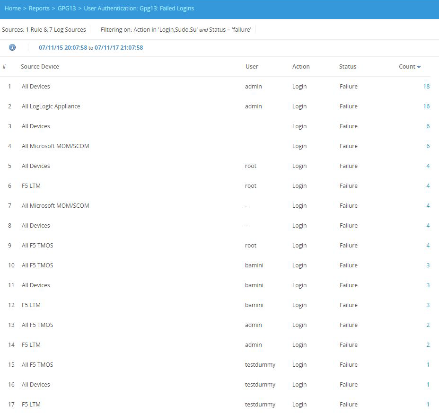The width and height of the screenshot is (439, 415).
Task: Open count 1 in row 17 F5 LTM
Action: pyautogui.click(x=428, y=405)
